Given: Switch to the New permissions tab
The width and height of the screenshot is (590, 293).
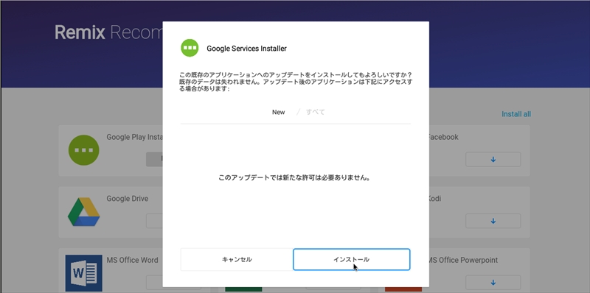Looking at the screenshot, I should pyautogui.click(x=279, y=112).
